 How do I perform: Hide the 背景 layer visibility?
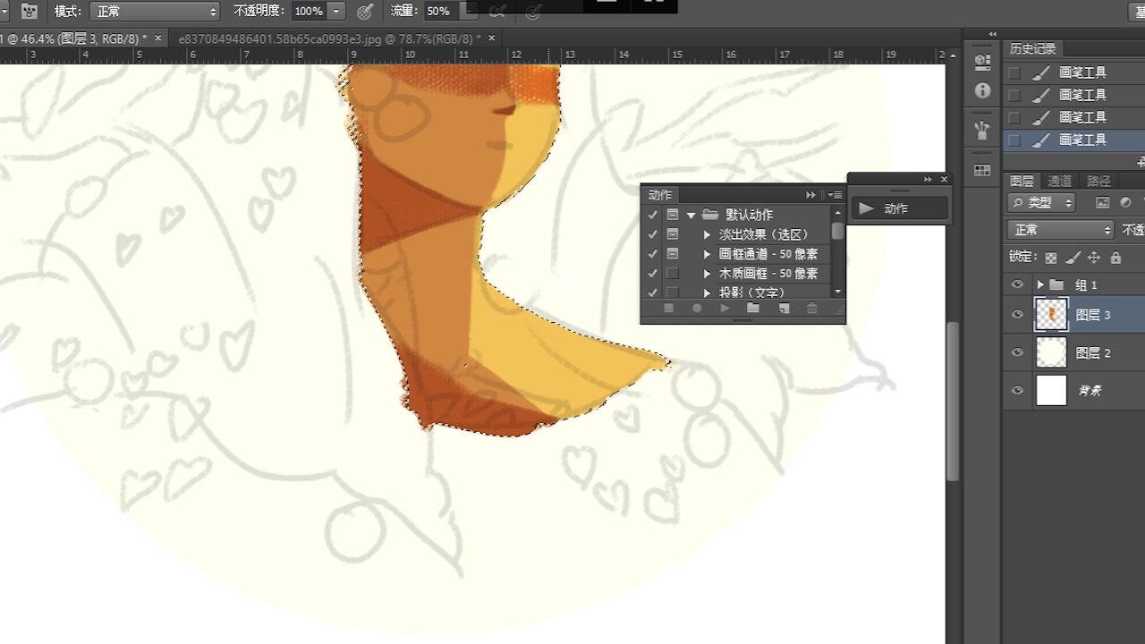click(1017, 391)
